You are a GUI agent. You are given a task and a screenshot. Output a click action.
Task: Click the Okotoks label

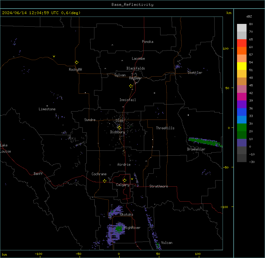point(127,214)
